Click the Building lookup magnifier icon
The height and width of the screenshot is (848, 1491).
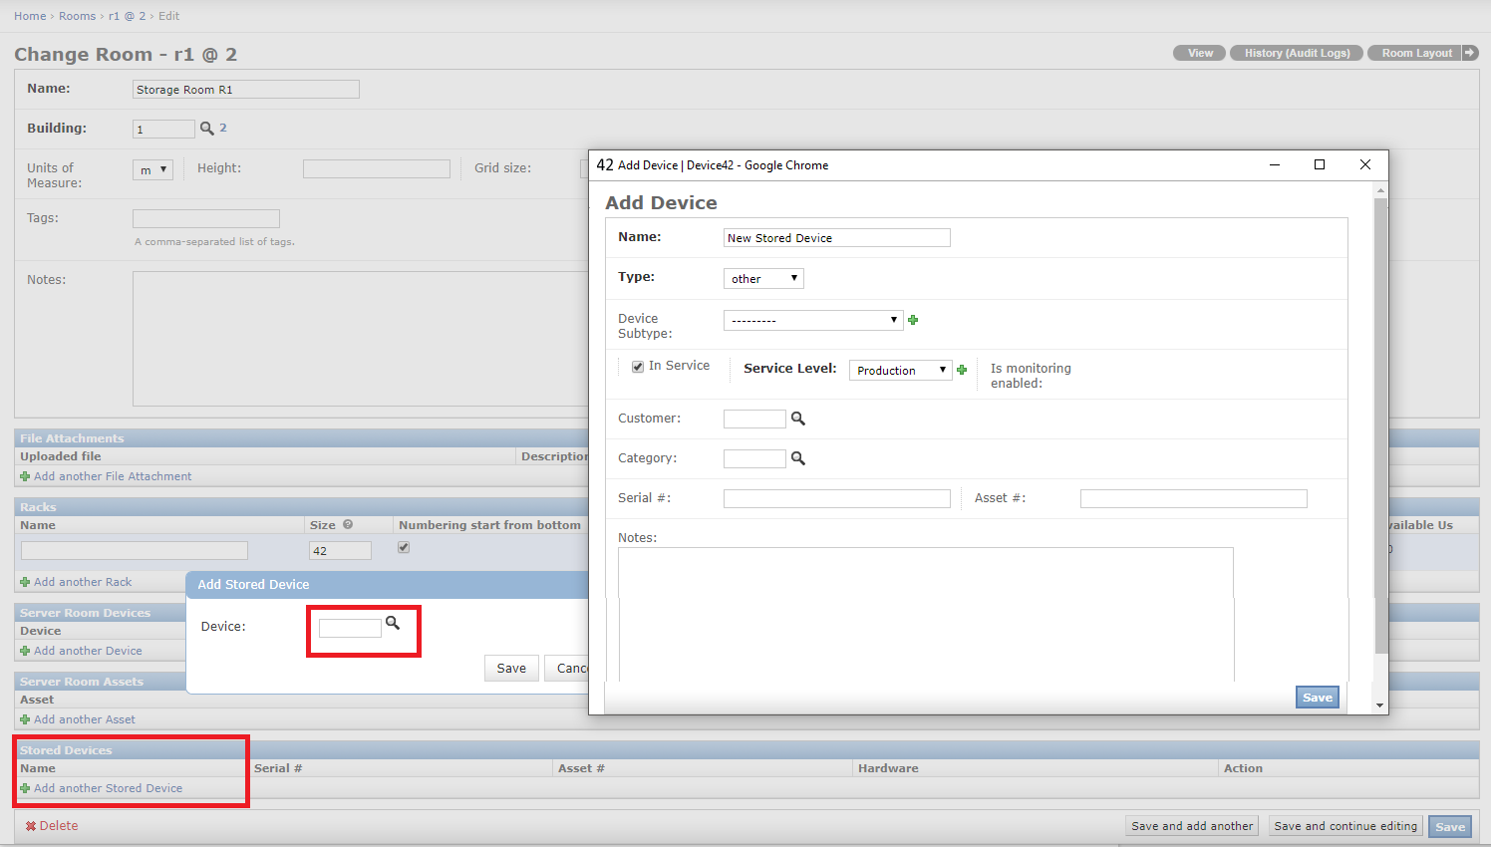[x=209, y=128]
